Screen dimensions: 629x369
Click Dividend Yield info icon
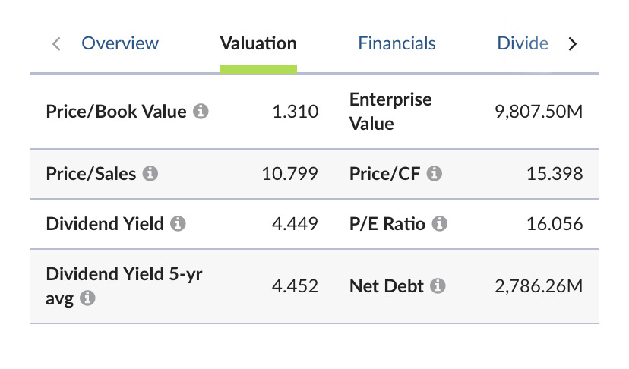point(178,224)
